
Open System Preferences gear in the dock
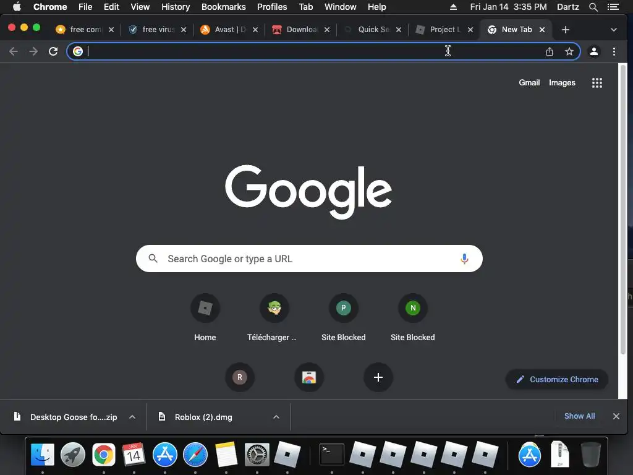pyautogui.click(x=257, y=455)
